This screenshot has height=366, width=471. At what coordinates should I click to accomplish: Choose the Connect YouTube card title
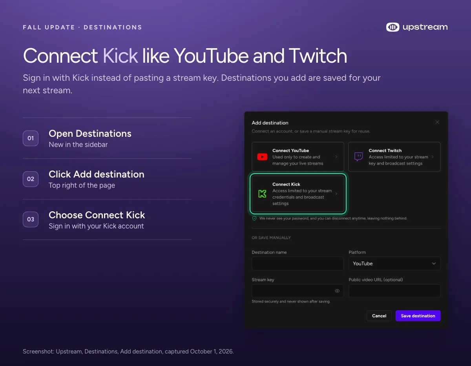(290, 150)
